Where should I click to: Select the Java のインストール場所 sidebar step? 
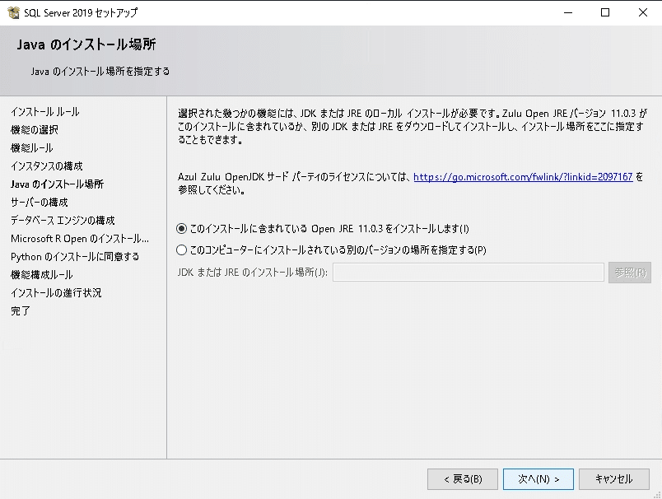pos(57,184)
